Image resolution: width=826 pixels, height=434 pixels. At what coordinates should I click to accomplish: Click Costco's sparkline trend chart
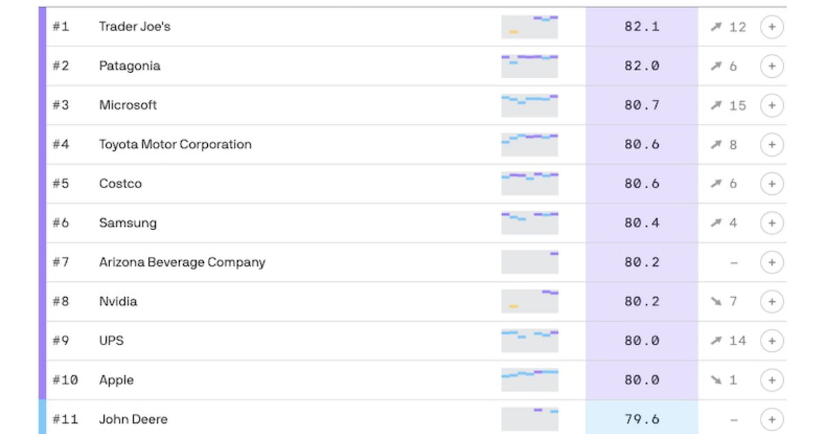coord(529,184)
